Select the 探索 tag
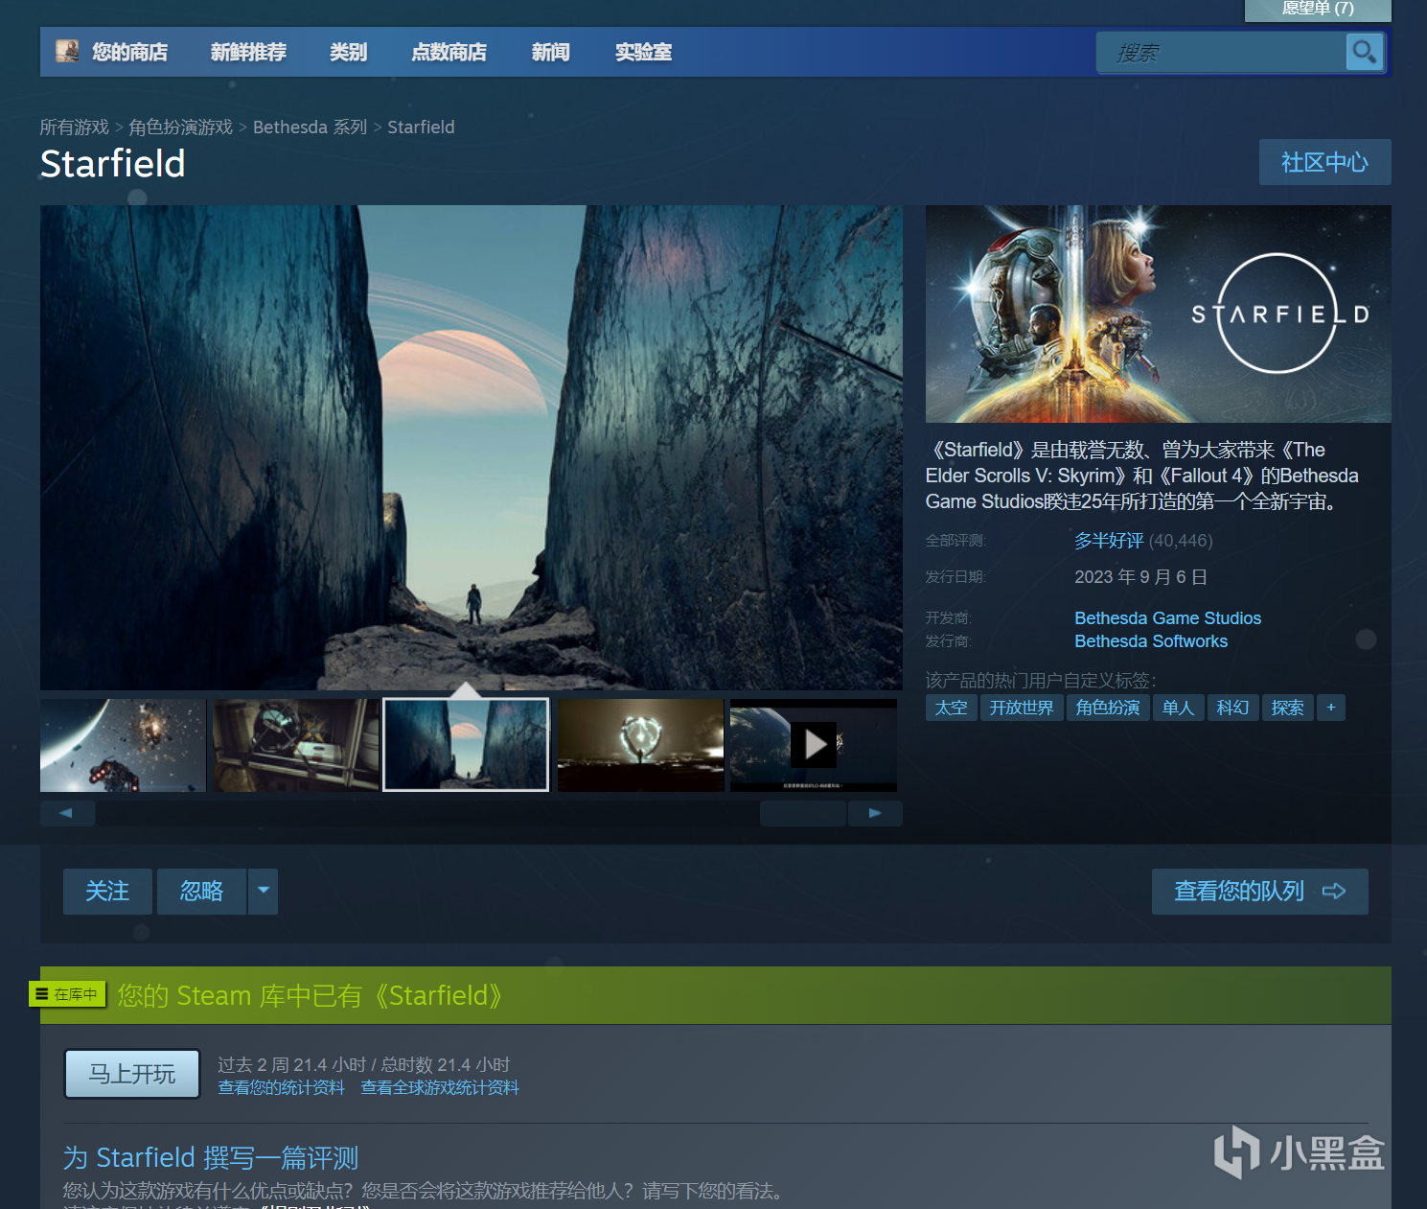Screen dimensions: 1427x1209 pyautogui.click(x=1287, y=708)
